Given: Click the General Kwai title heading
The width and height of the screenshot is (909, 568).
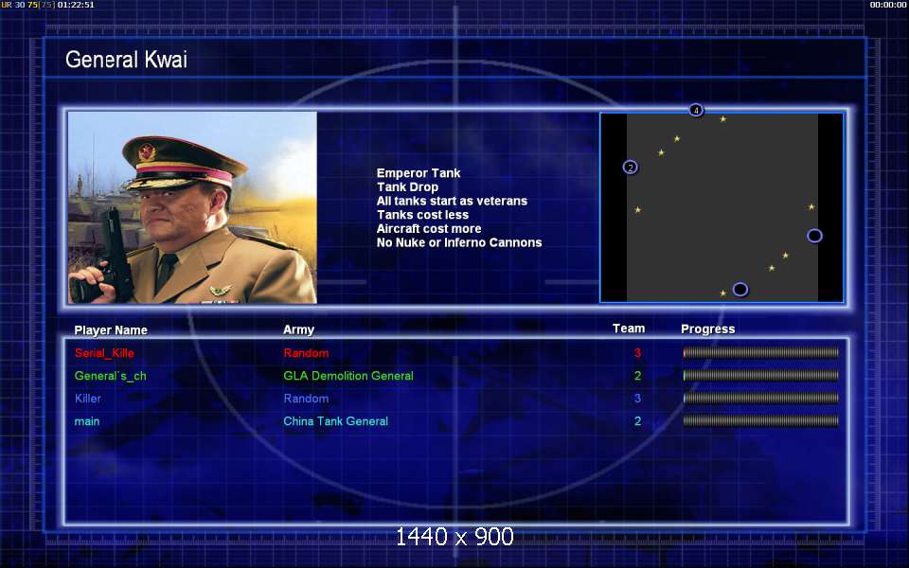Looking at the screenshot, I should point(126,59).
